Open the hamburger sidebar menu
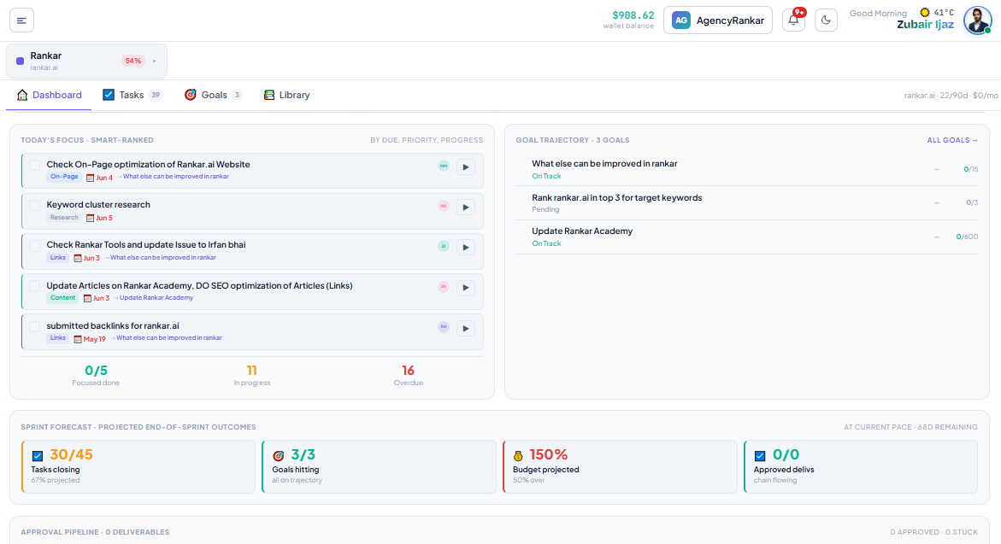 21,20
